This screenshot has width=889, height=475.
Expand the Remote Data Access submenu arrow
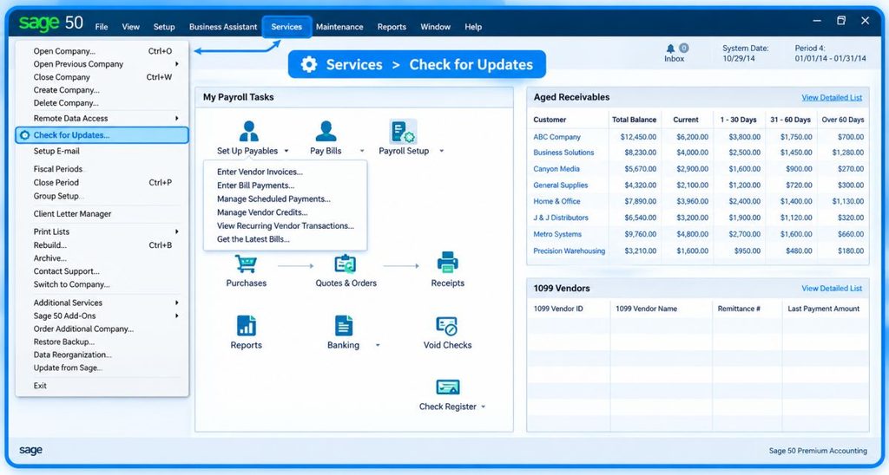(177, 119)
